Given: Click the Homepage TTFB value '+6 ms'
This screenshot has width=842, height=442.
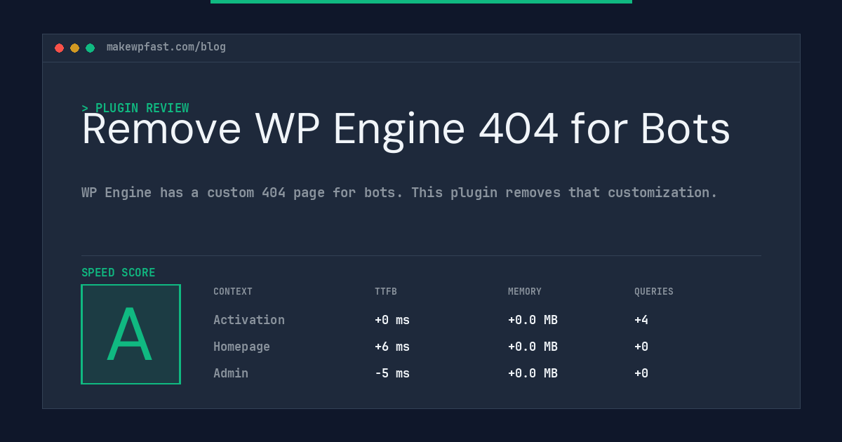Looking at the screenshot, I should pyautogui.click(x=392, y=347).
